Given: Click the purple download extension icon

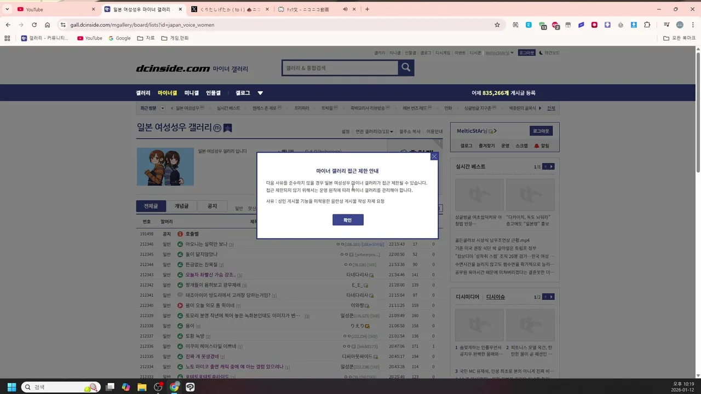Looking at the screenshot, I should click(607, 25).
